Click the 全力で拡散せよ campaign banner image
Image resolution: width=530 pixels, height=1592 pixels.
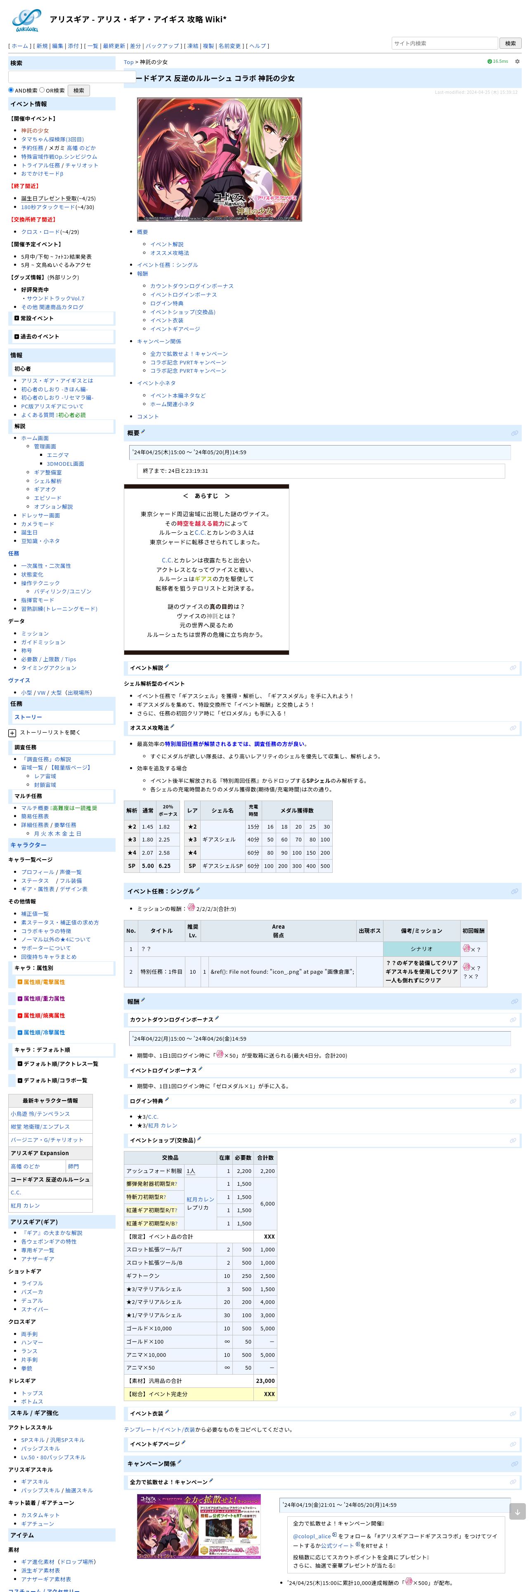pyautogui.click(x=199, y=1526)
